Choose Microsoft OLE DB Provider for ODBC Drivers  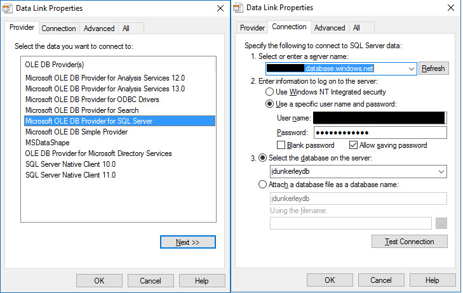[x=92, y=100]
